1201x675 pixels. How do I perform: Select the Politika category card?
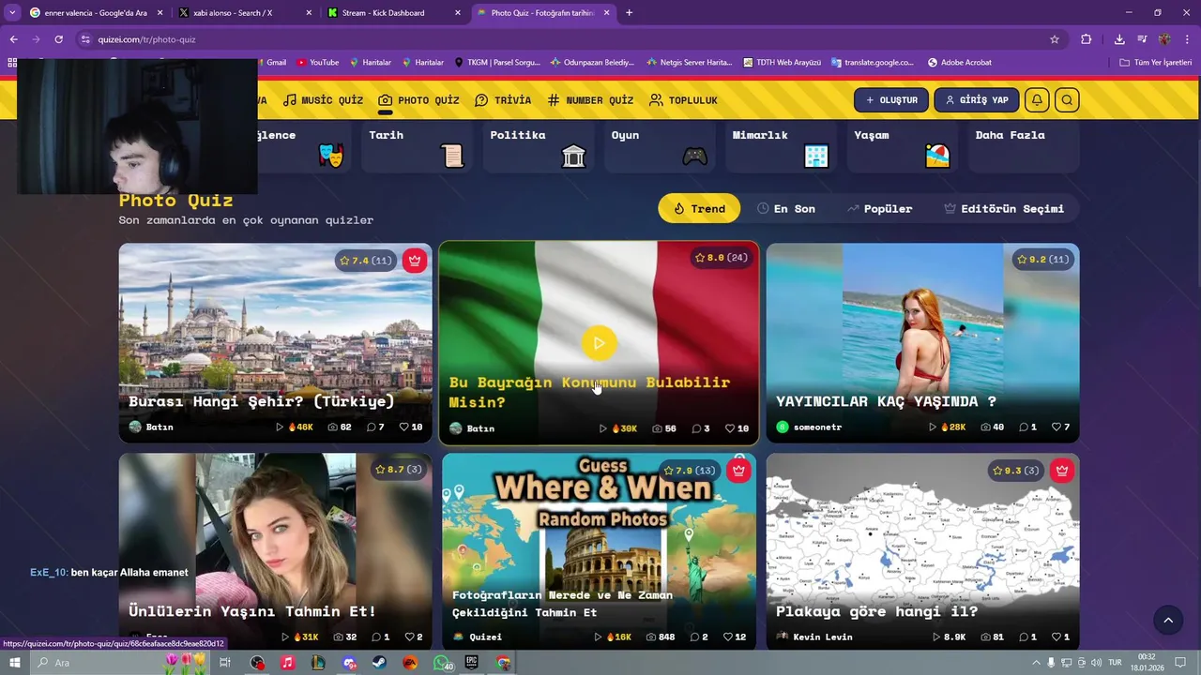click(x=538, y=147)
